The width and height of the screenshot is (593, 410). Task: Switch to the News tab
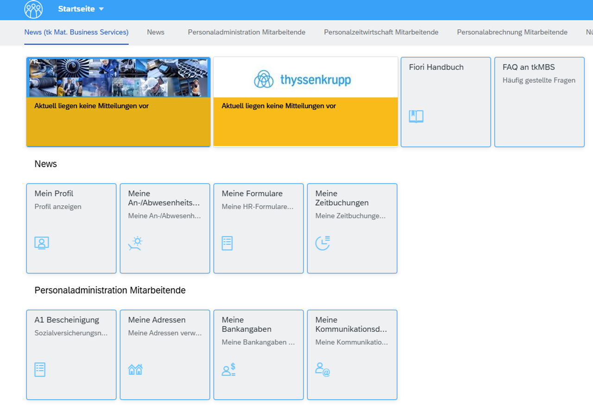coord(156,32)
